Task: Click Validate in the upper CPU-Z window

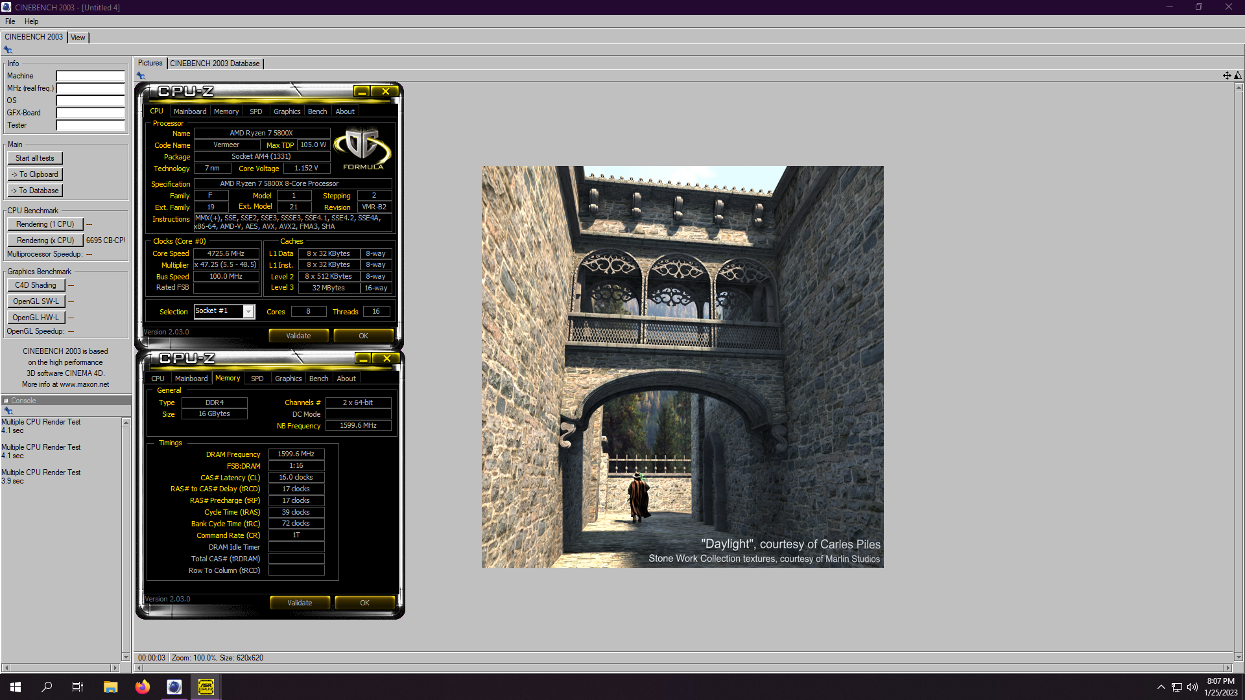Action: (x=298, y=336)
